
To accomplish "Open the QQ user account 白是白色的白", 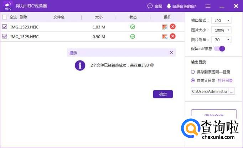I will [x=181, y=6].
